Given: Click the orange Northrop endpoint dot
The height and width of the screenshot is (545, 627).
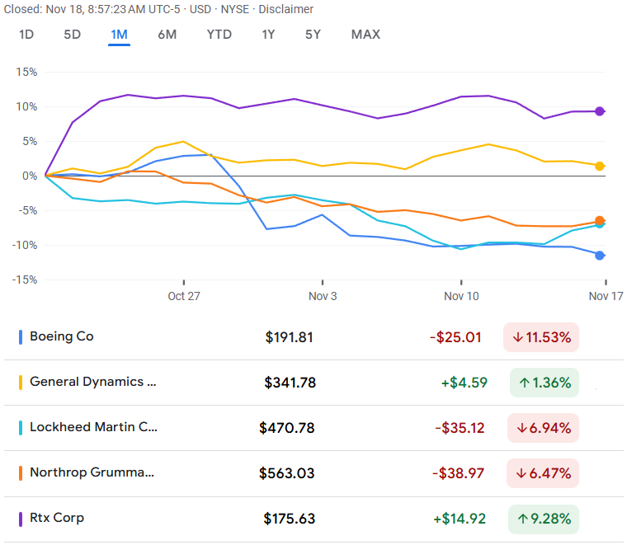Looking at the screenshot, I should [600, 221].
